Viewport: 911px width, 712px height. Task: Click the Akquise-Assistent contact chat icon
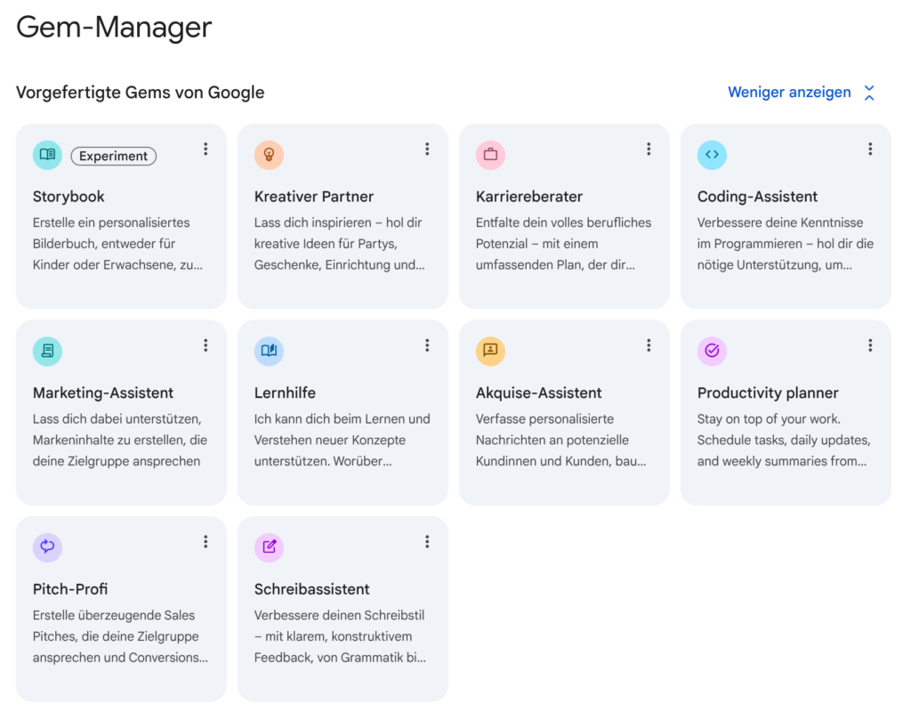pyautogui.click(x=490, y=351)
